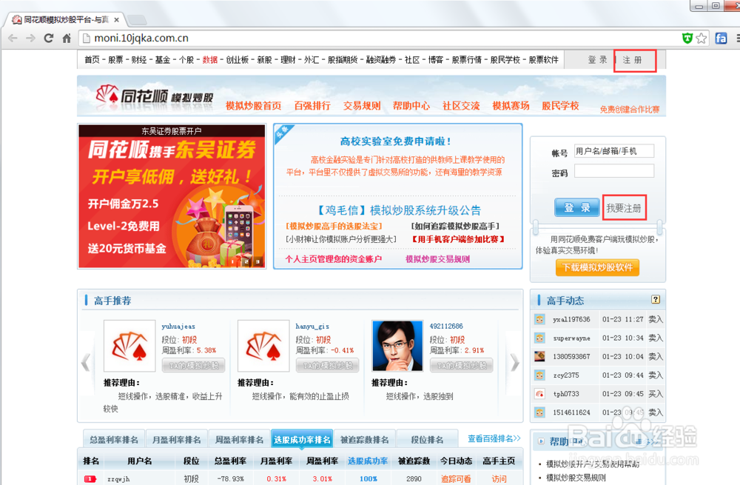Open the 社区交流 menu item
This screenshot has width=740, height=485.
[461, 106]
